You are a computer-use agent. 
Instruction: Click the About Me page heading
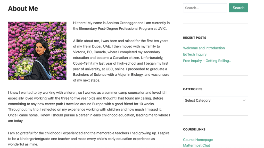coord(23,8)
